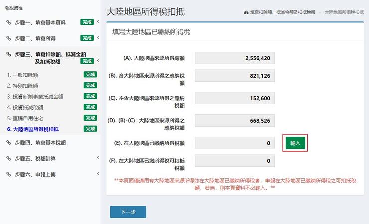369x224 pixels.
Task: Click the link icon beside 步驟六、申報上傳
Action: [8, 174]
